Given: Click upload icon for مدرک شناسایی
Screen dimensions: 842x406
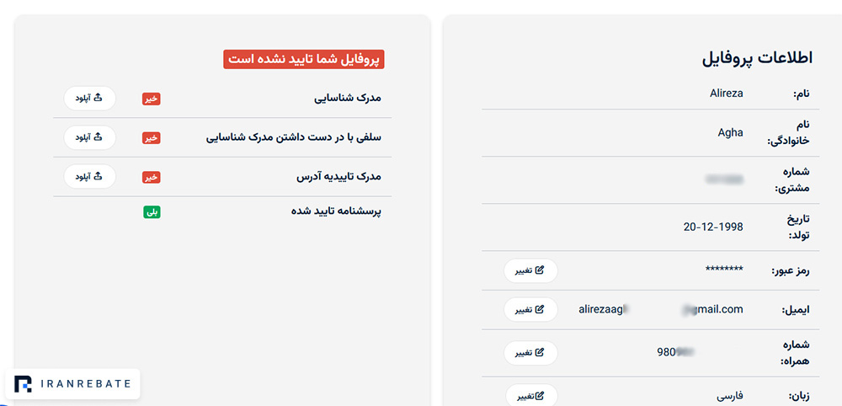Looking at the screenshot, I should coord(98,99).
